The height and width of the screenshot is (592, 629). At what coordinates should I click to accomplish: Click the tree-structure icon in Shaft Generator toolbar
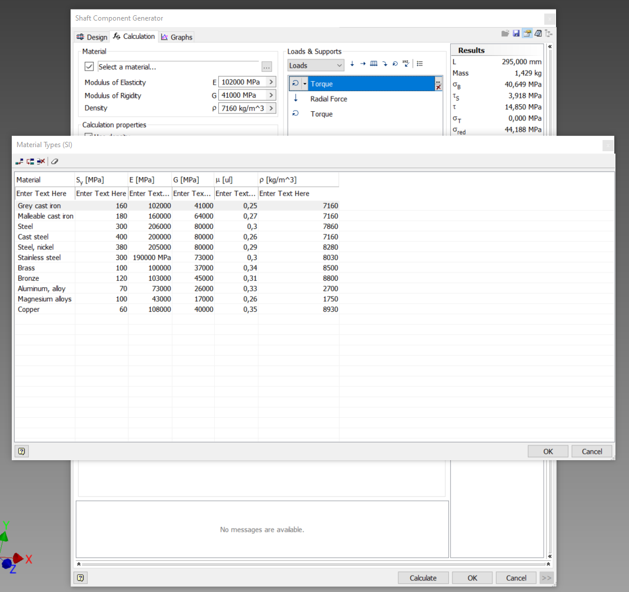[x=549, y=34]
